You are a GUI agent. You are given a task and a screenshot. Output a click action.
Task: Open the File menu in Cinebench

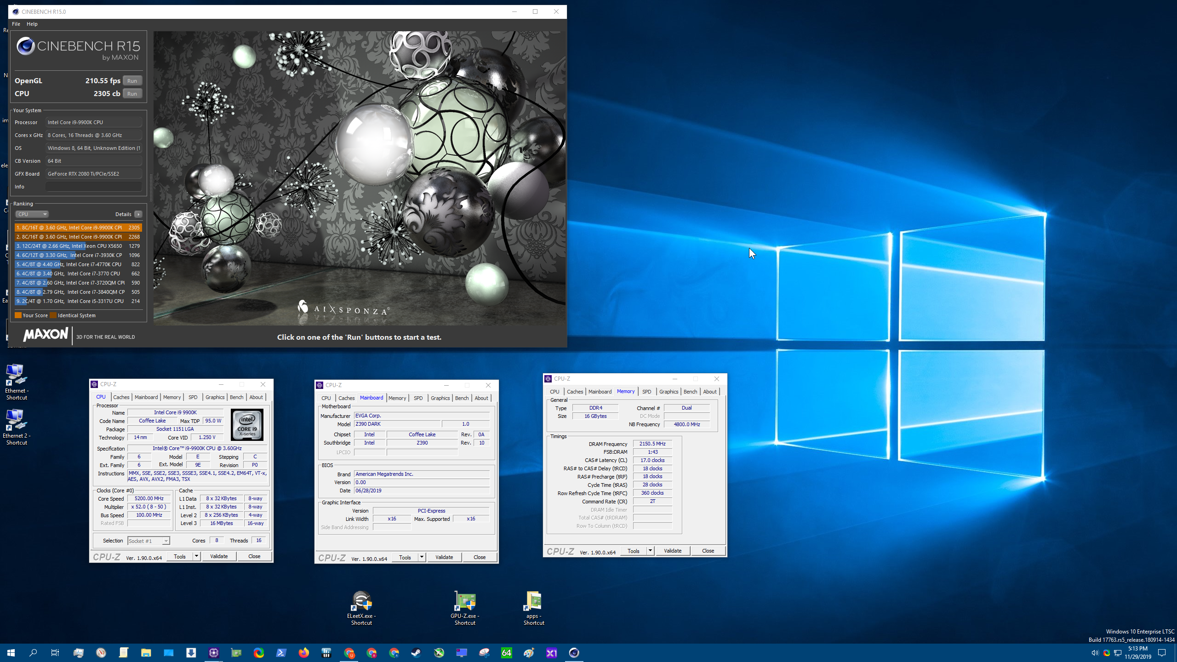point(16,24)
